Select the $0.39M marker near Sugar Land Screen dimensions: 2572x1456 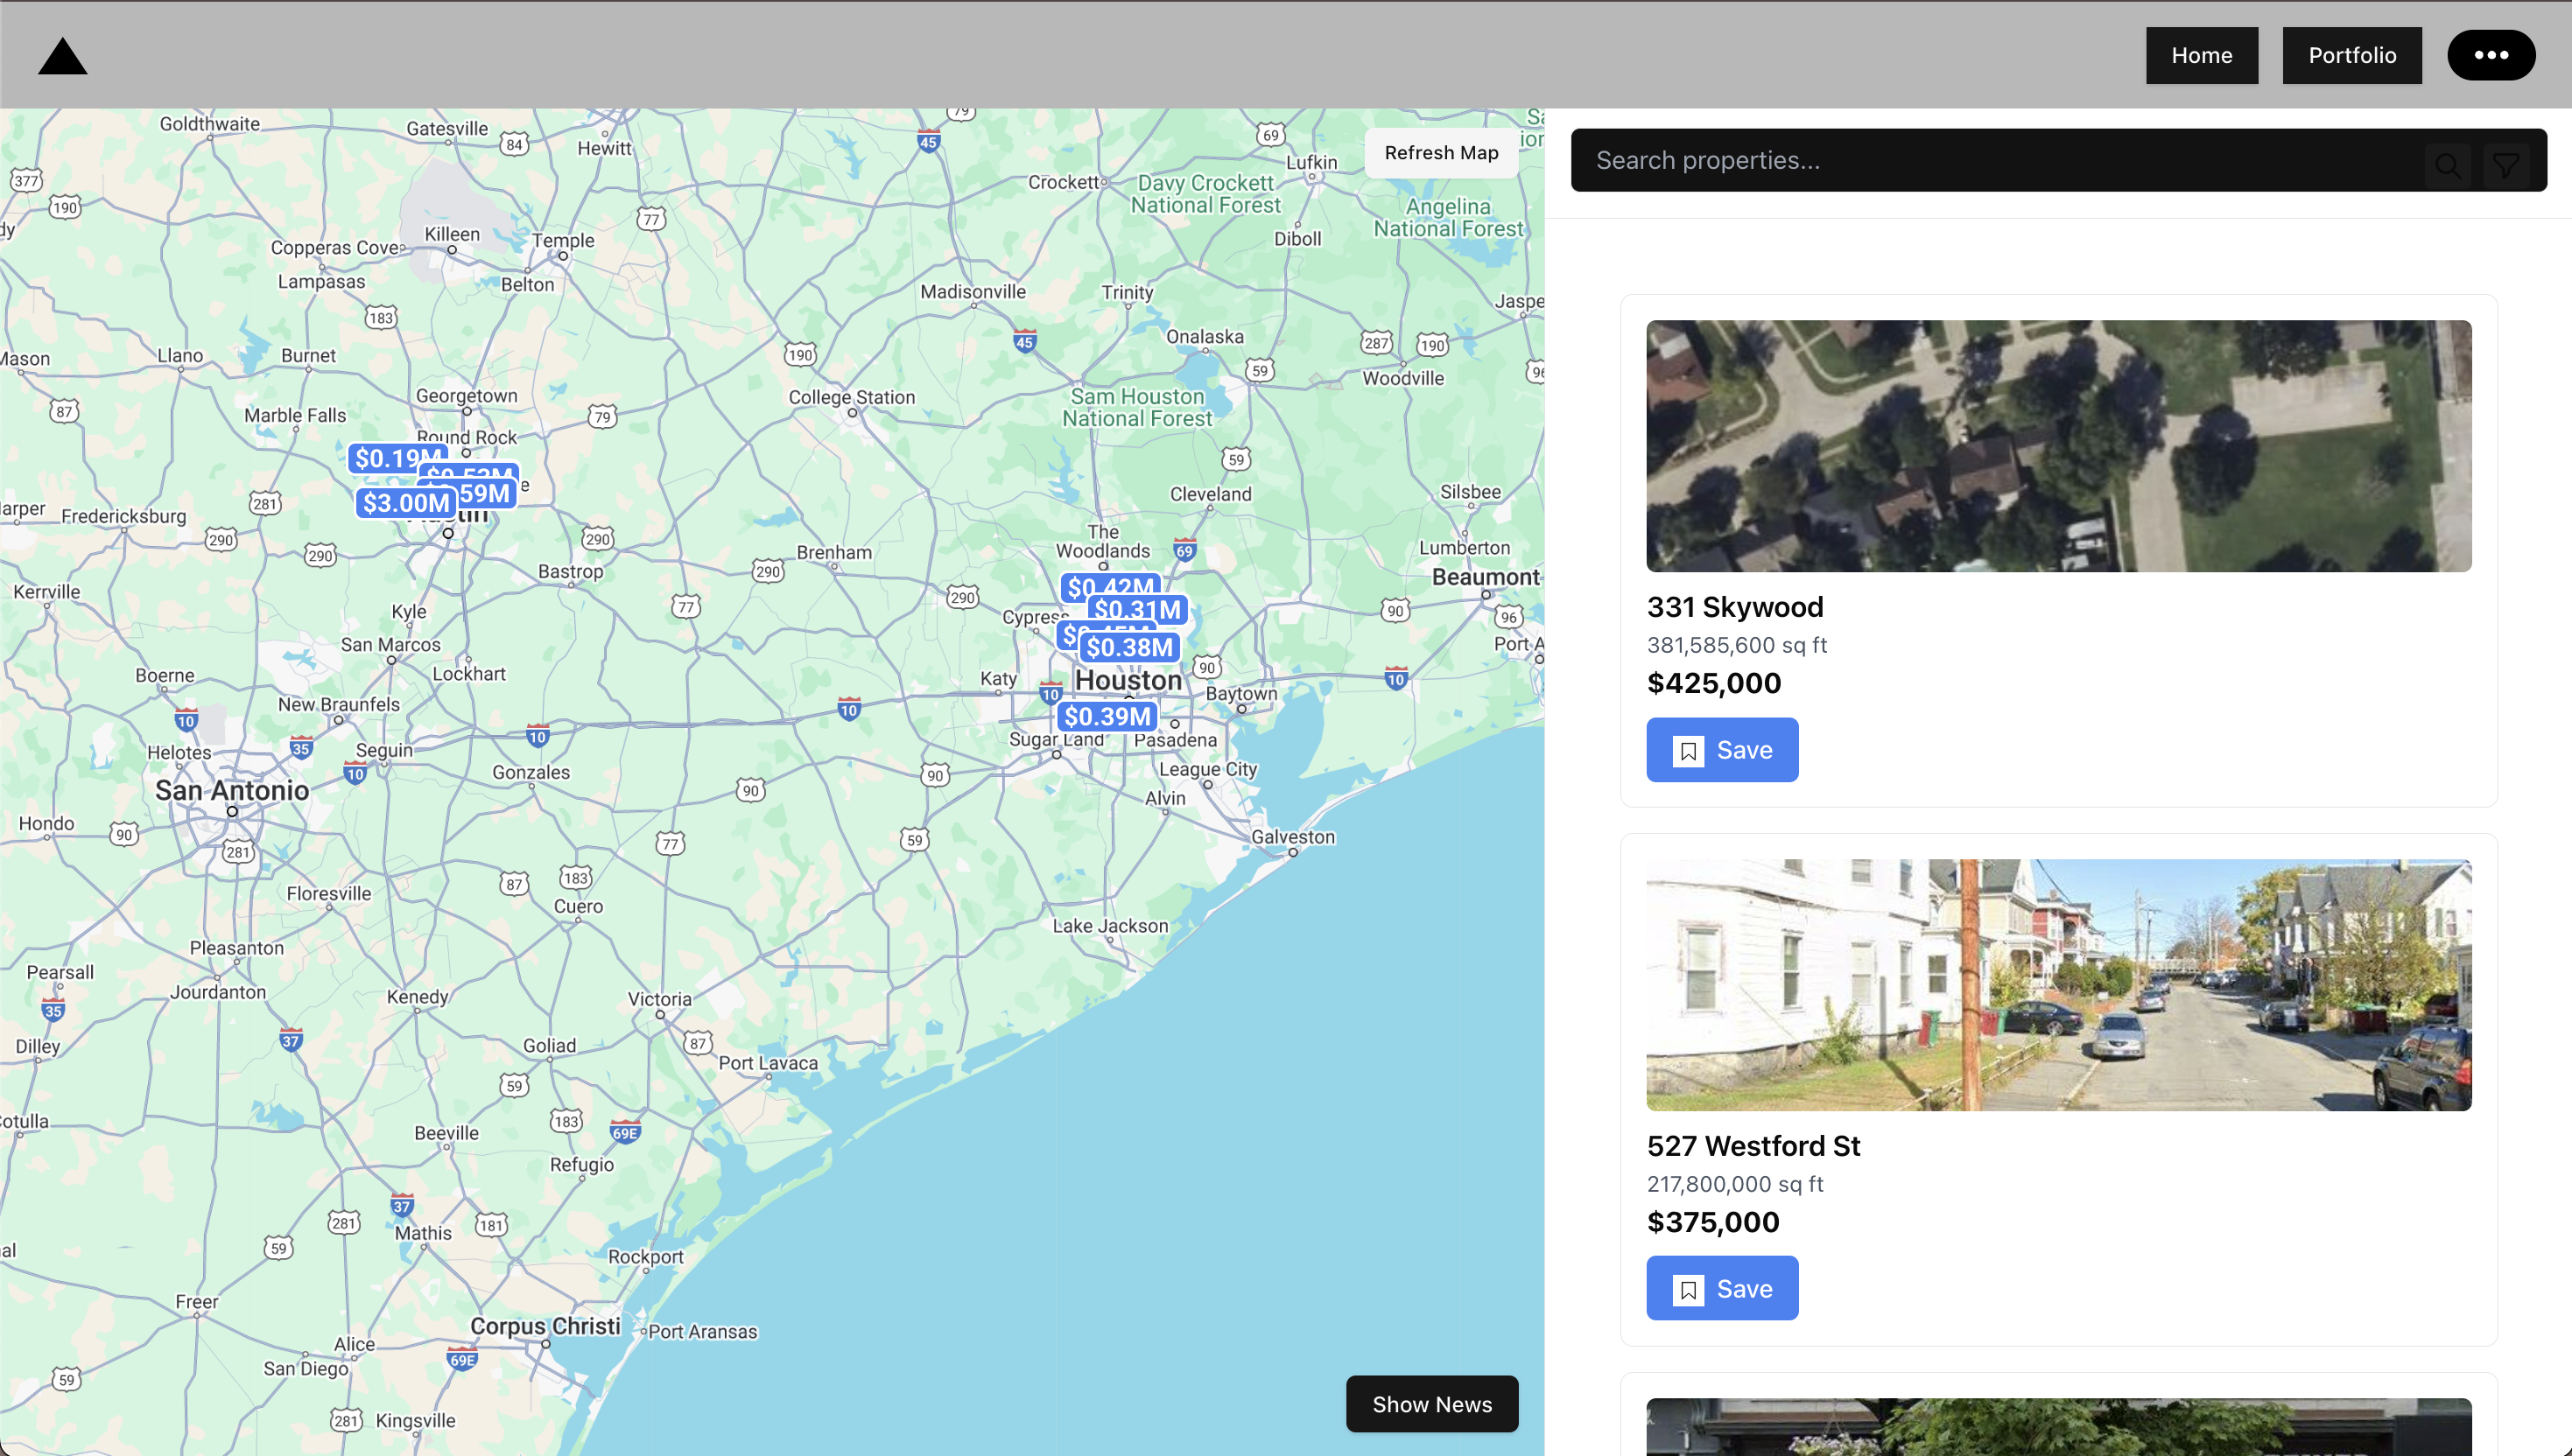click(x=1107, y=716)
